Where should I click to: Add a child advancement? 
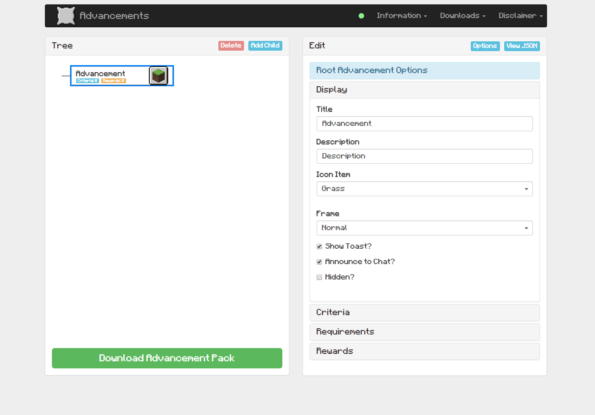pos(265,45)
